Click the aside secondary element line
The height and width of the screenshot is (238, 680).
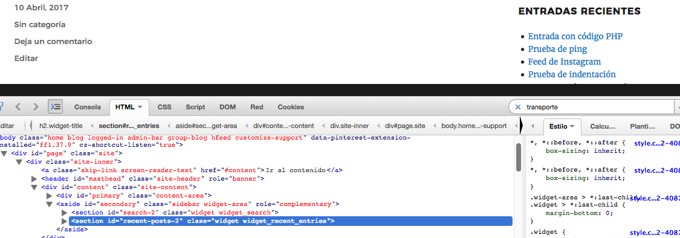198,204
